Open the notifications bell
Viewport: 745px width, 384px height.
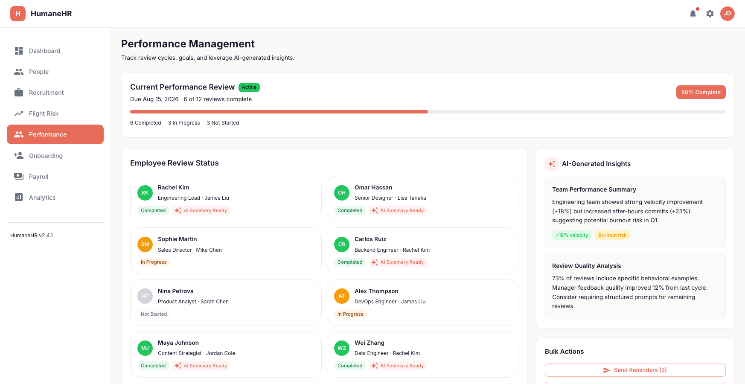point(693,14)
